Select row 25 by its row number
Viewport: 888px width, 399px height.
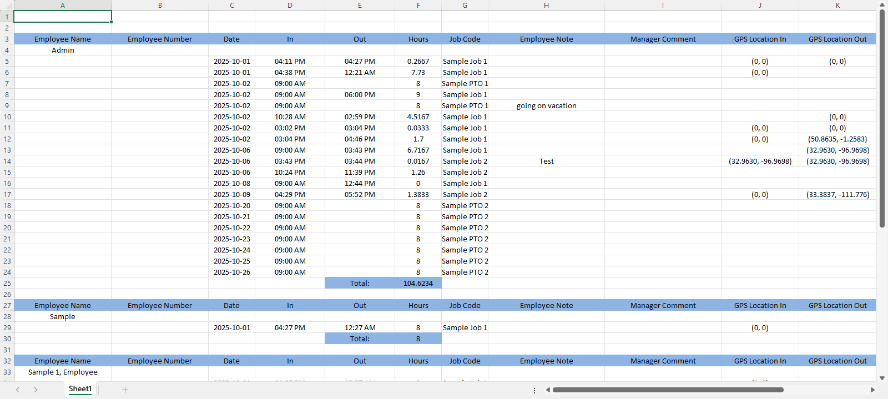point(7,283)
